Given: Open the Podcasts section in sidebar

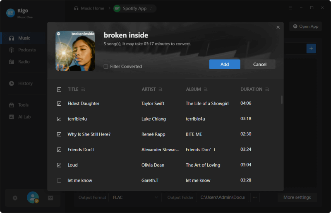Looking at the screenshot, I should tap(23, 50).
